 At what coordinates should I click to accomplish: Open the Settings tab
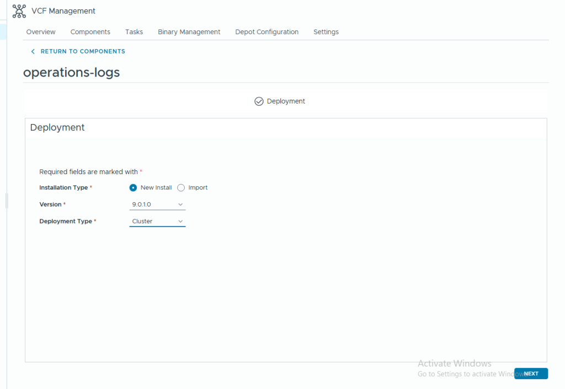[326, 32]
